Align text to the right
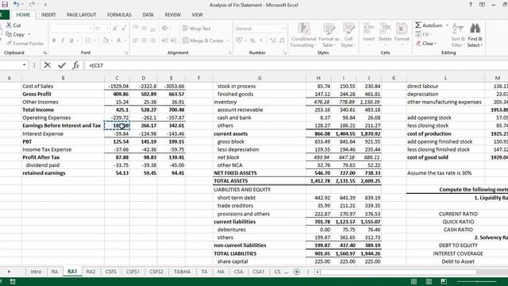This screenshot has width=508, height=286. point(152,41)
